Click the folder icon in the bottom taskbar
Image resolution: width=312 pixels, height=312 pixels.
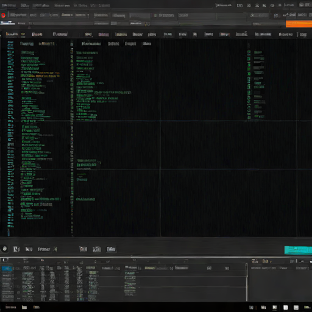(x=24, y=307)
